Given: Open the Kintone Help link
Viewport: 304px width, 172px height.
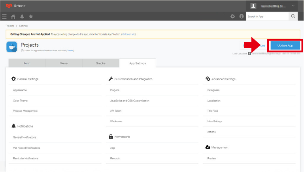Looking at the screenshot, I should [129, 34].
